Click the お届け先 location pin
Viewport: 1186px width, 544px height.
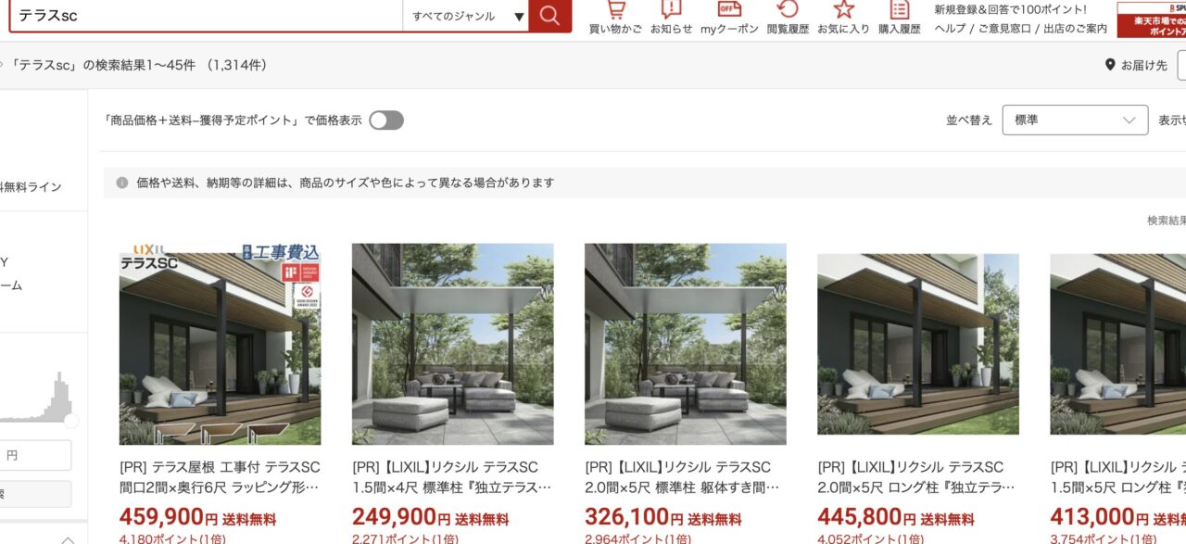1110,65
